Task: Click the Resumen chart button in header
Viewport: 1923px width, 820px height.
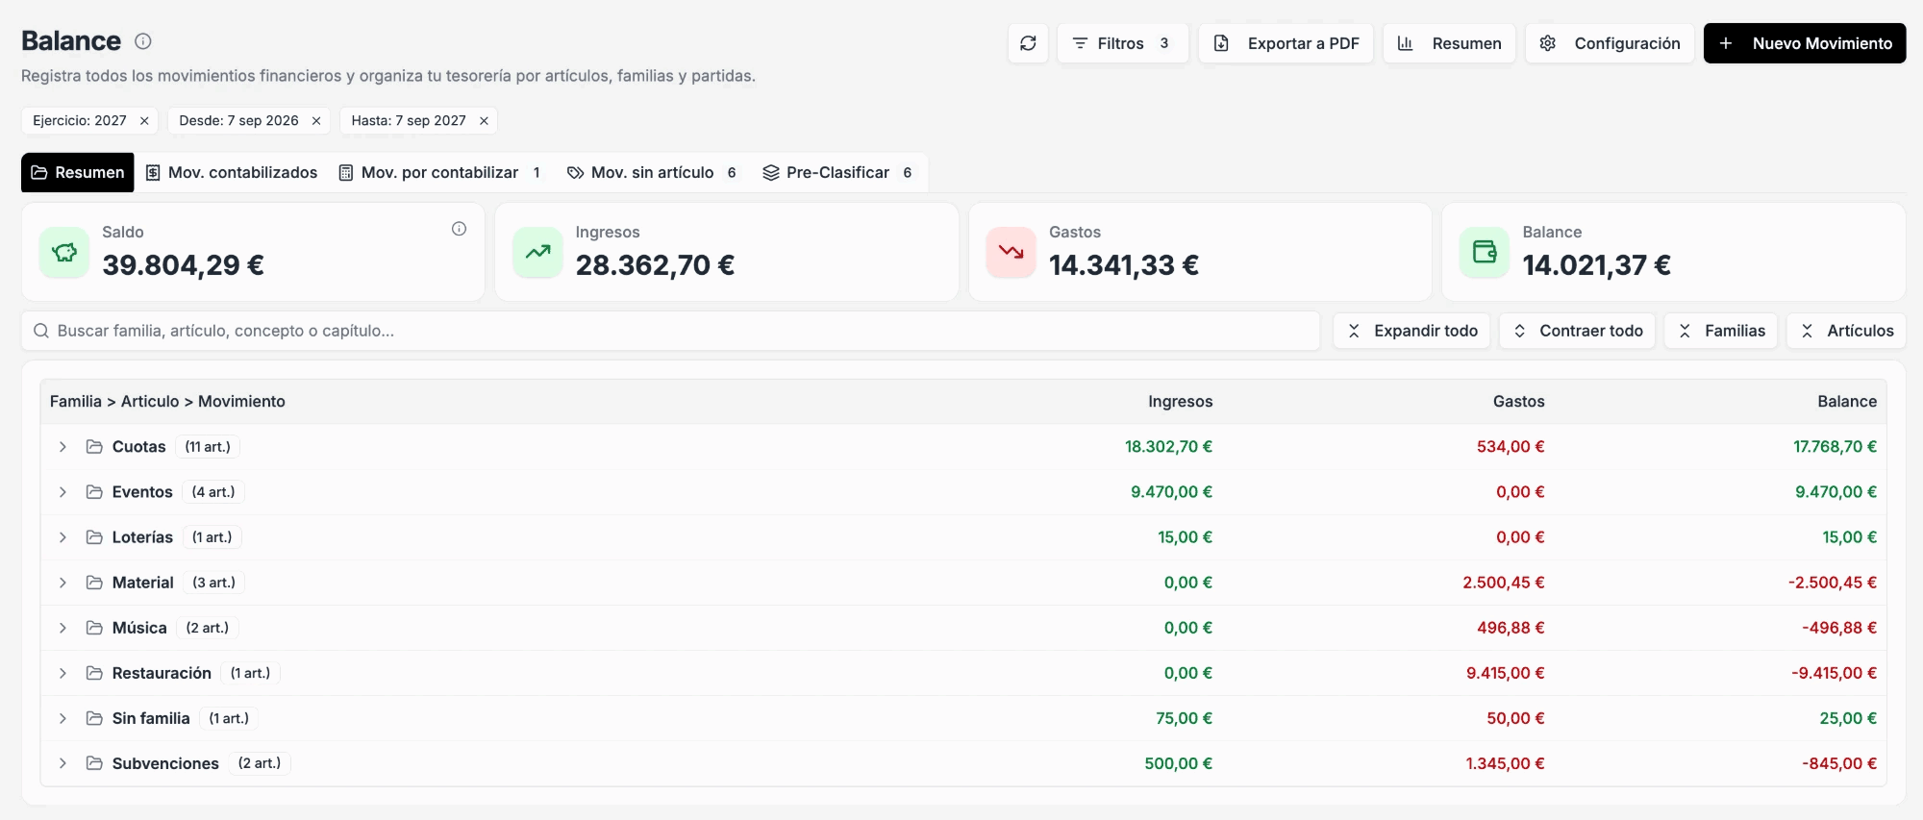Action: (1449, 43)
